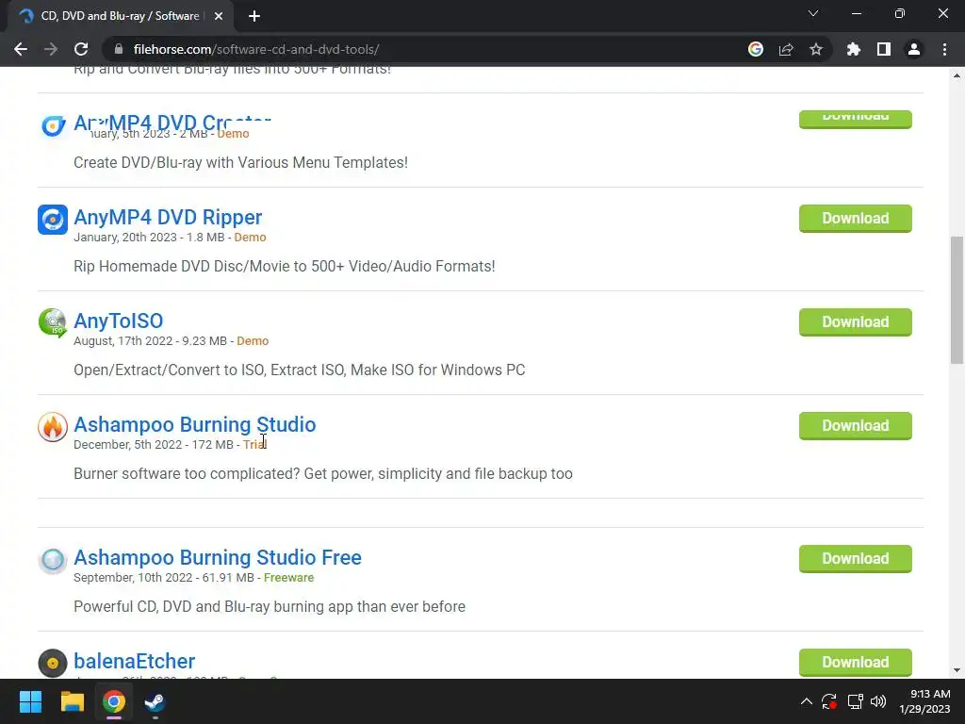The image size is (965, 724).
Task: Click the AnyMP4 DVD Ripper app icon
Action: (53, 220)
